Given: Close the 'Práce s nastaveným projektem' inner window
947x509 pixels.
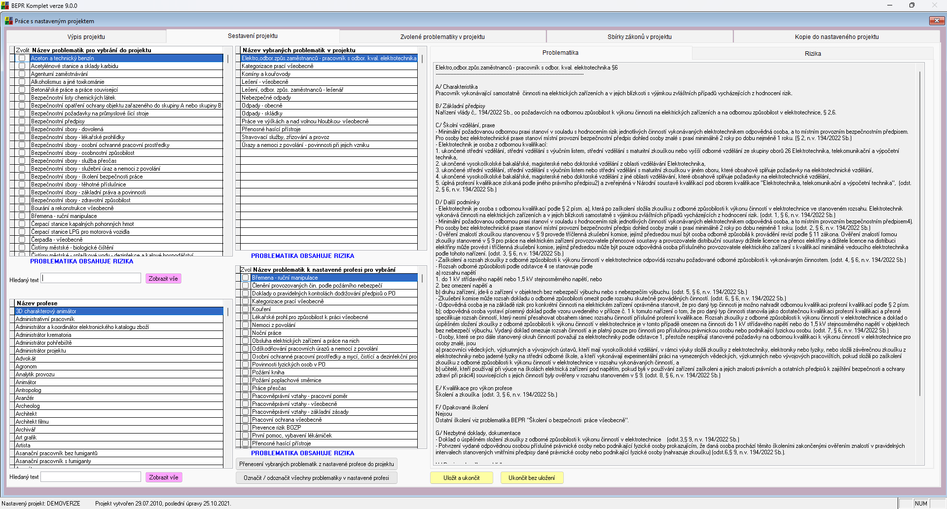Looking at the screenshot, I should pos(936,20).
